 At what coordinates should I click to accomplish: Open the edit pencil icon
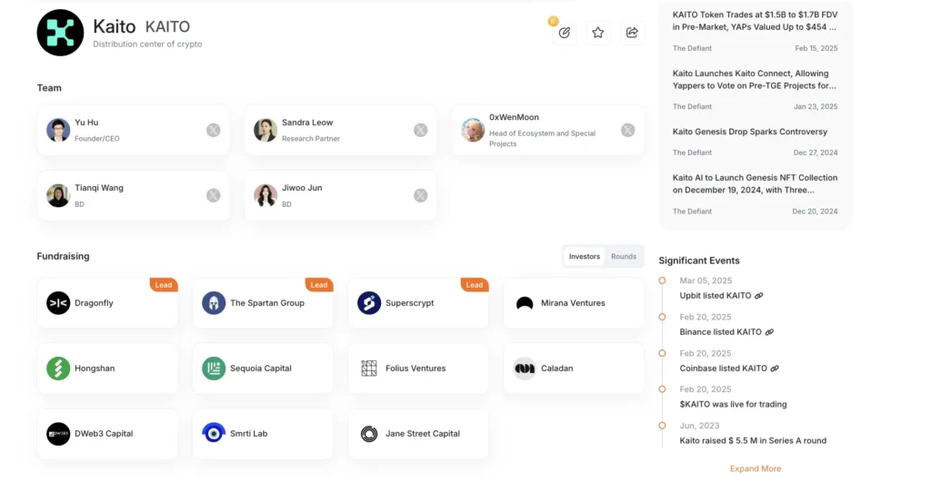(564, 33)
